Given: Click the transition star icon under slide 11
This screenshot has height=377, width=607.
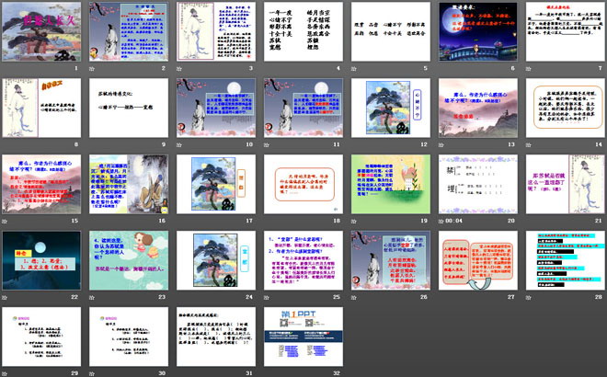Looking at the screenshot, I should (x=267, y=144).
